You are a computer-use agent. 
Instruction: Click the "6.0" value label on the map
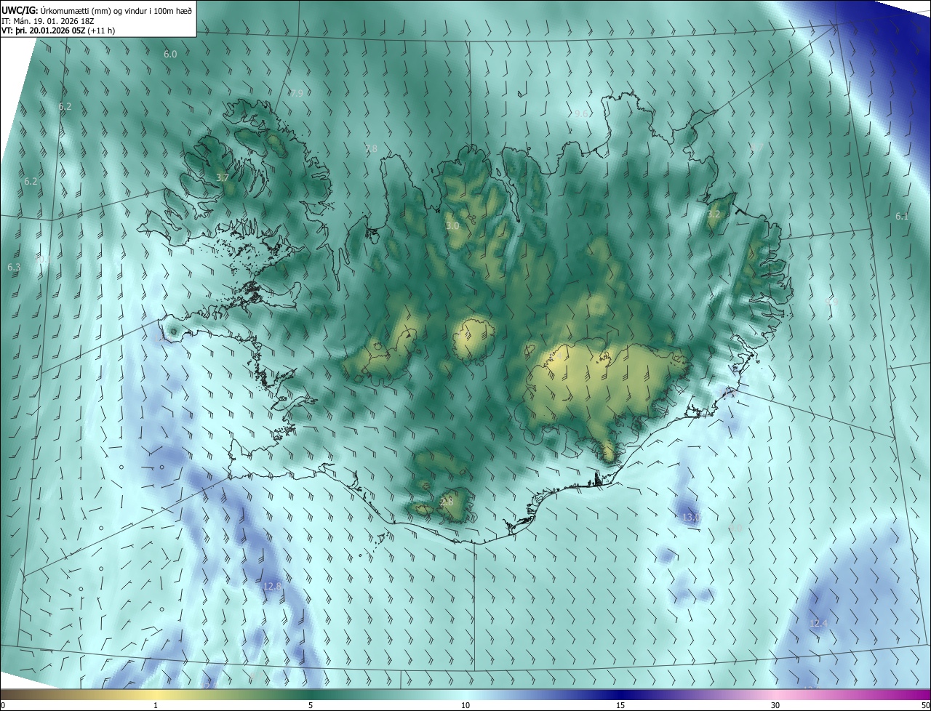click(170, 55)
